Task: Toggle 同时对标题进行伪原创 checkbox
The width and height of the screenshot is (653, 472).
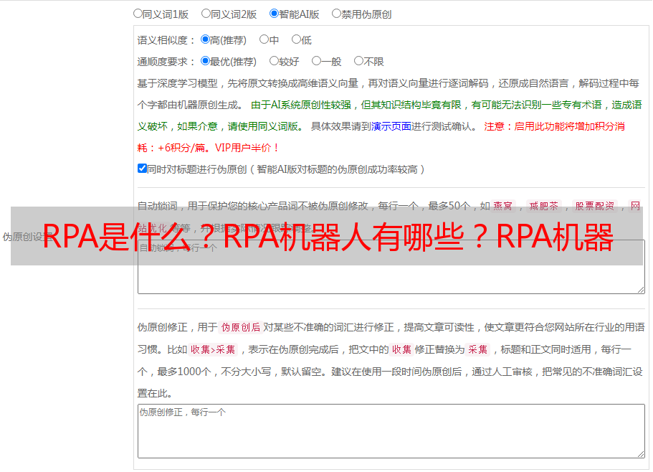Action: (x=142, y=169)
